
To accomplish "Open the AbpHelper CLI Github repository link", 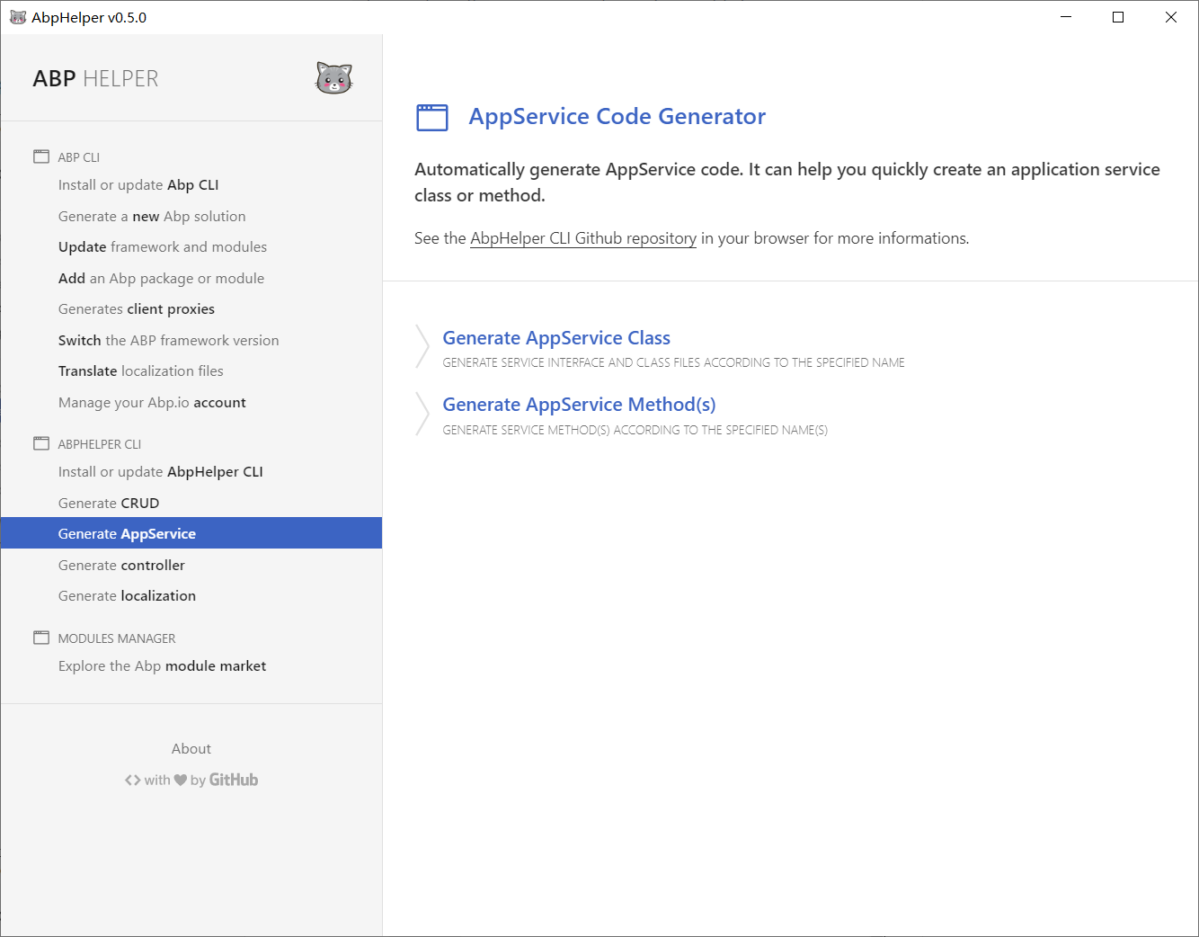I will point(583,238).
